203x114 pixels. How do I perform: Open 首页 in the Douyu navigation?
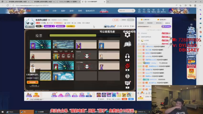point(39,11)
